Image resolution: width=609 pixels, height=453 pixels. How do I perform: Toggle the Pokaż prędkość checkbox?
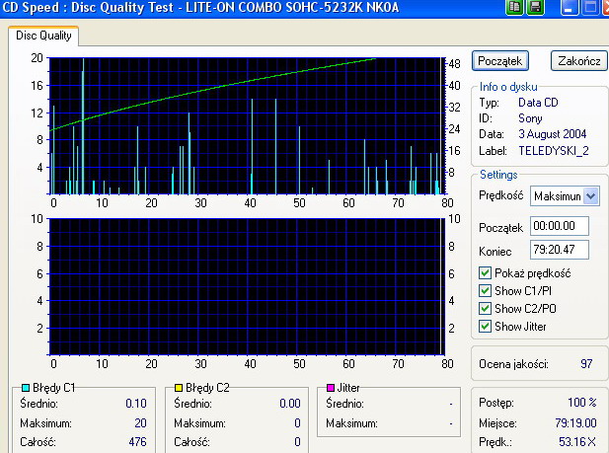[485, 273]
